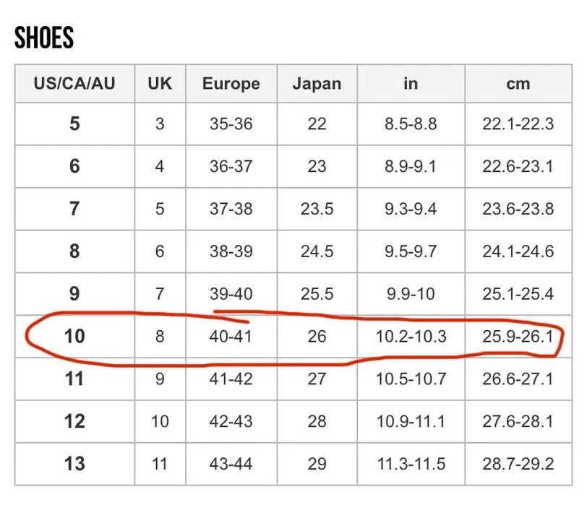Viewport: 587px width, 505px height.
Task: Select Europe 35-36 cell
Action: [231, 124]
